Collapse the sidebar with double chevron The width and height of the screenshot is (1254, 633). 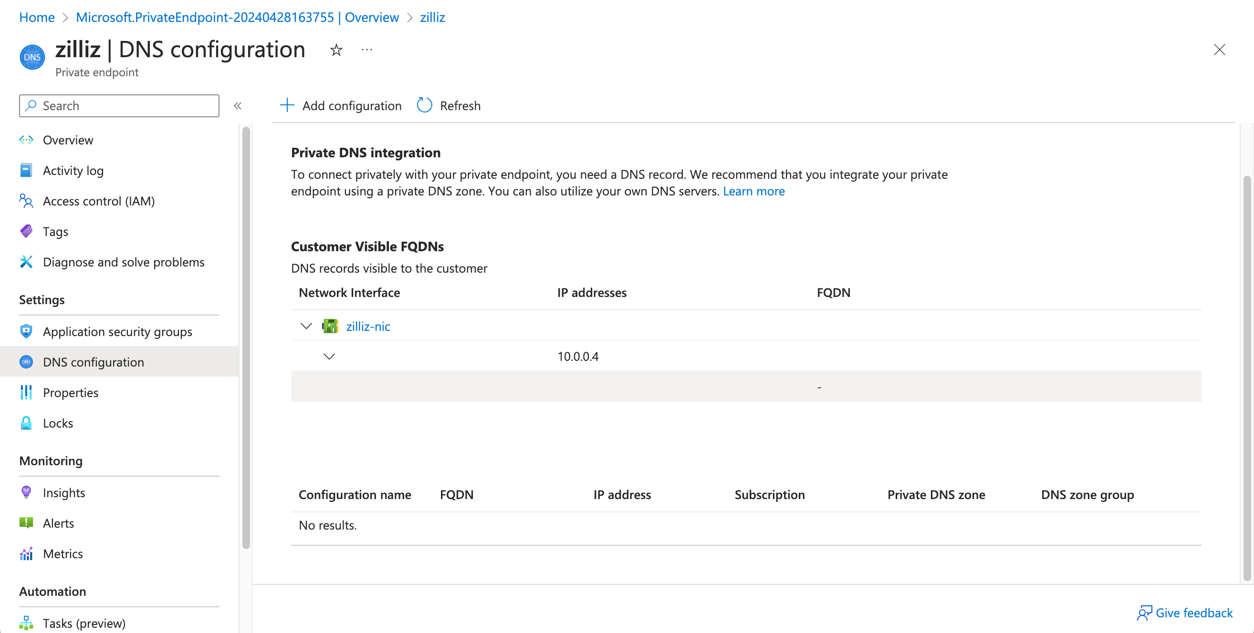click(238, 106)
